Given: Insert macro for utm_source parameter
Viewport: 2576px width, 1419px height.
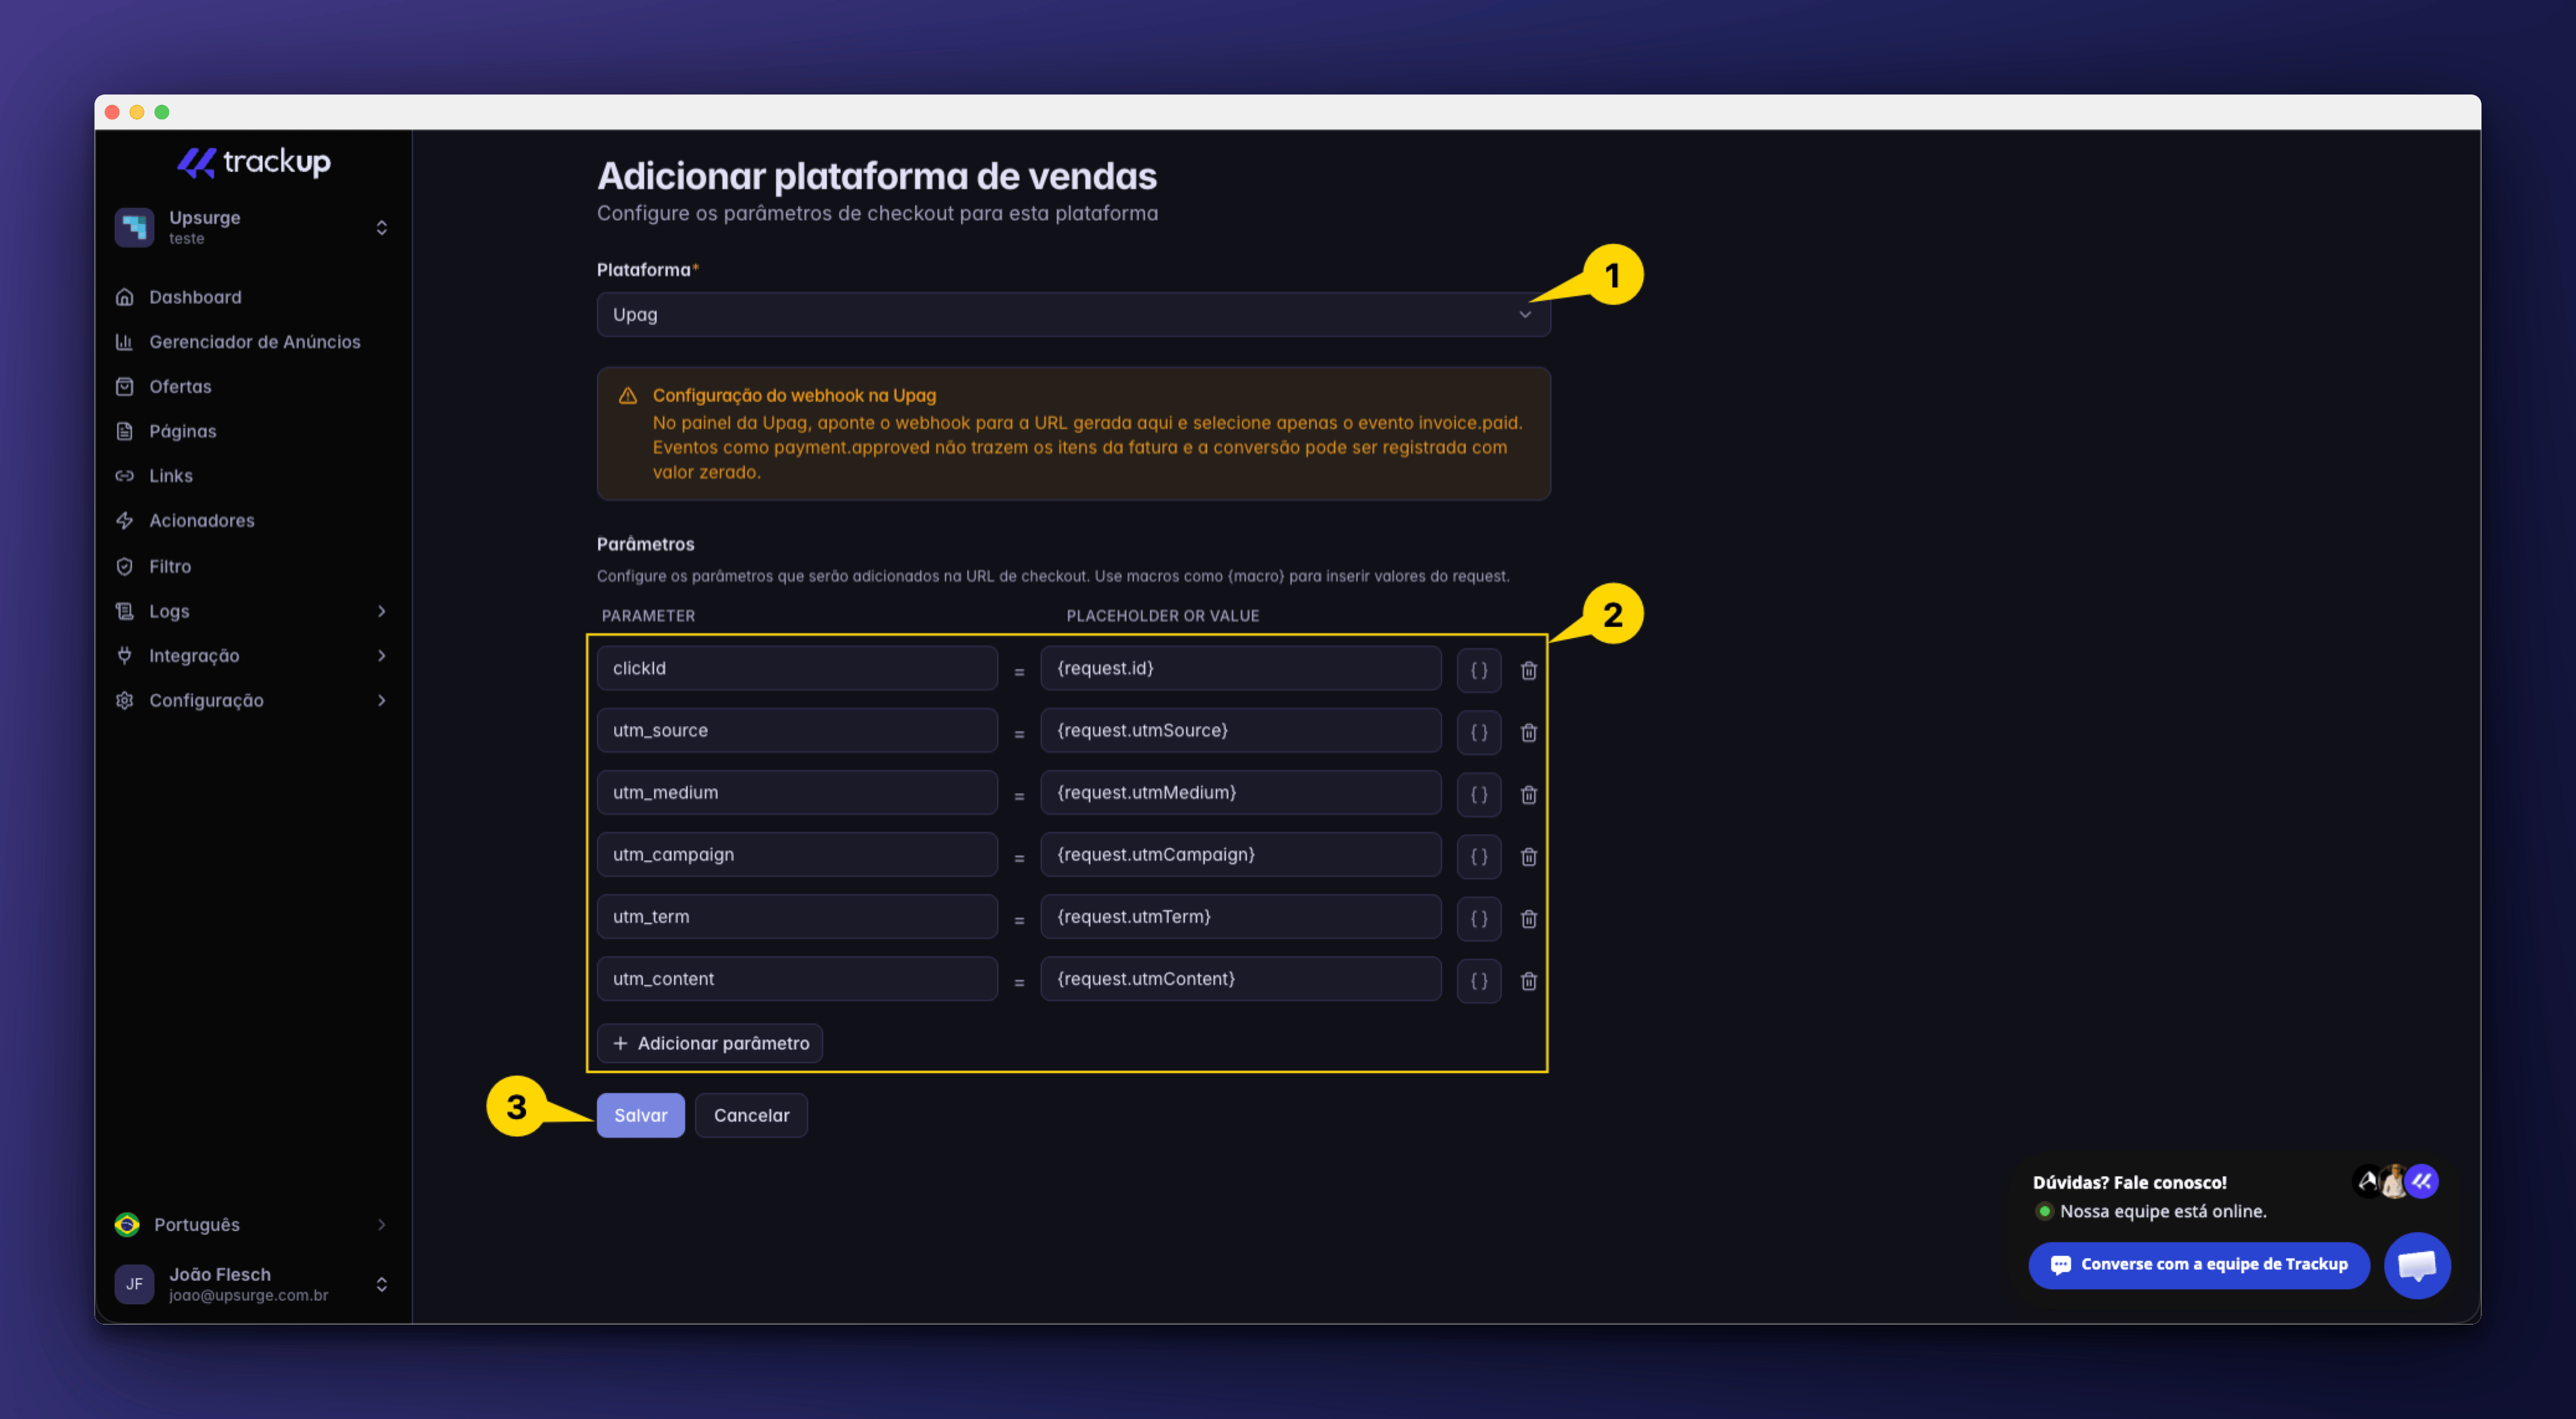Looking at the screenshot, I should point(1478,732).
